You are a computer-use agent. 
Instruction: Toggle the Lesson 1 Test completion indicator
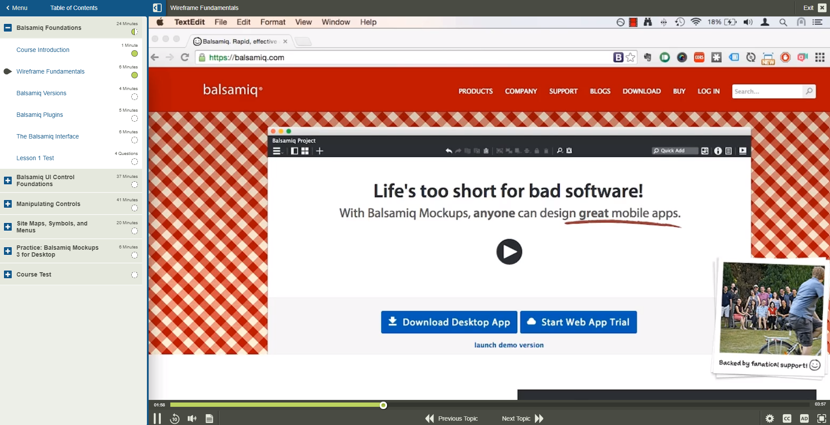click(134, 162)
